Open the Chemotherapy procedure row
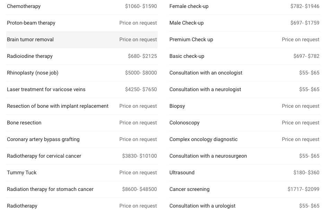The height and width of the screenshot is (210, 325). click(x=82, y=7)
